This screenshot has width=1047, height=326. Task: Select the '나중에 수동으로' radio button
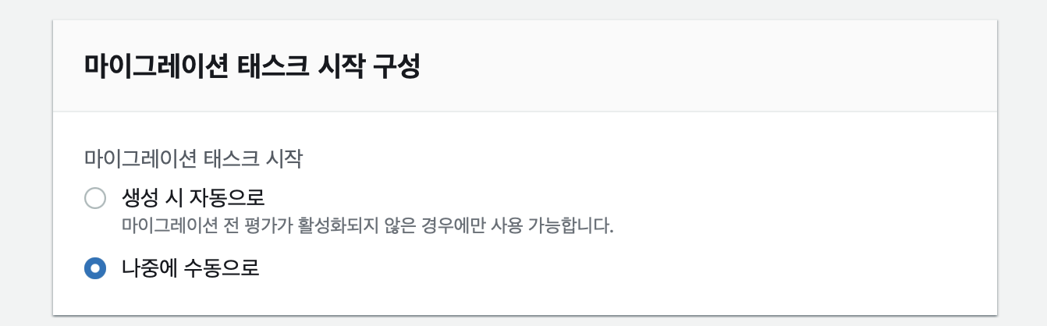click(94, 268)
